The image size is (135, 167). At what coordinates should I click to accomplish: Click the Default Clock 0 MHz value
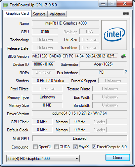(42, 130)
